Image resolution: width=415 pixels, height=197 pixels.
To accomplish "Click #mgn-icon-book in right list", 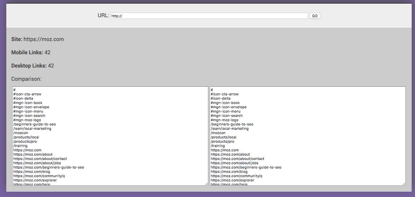I will pos(225,103).
